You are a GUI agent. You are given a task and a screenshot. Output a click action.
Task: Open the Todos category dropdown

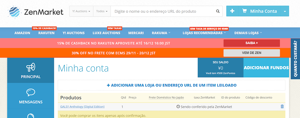tap(102, 11)
